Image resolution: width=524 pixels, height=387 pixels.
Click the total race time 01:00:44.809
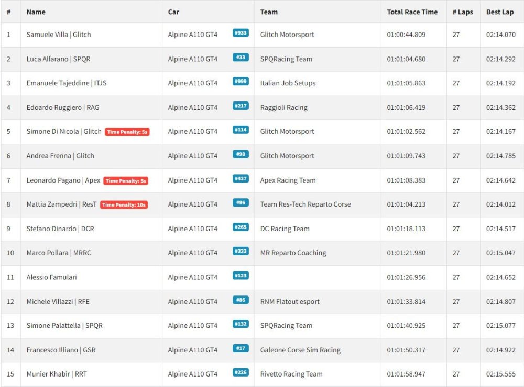click(x=406, y=35)
